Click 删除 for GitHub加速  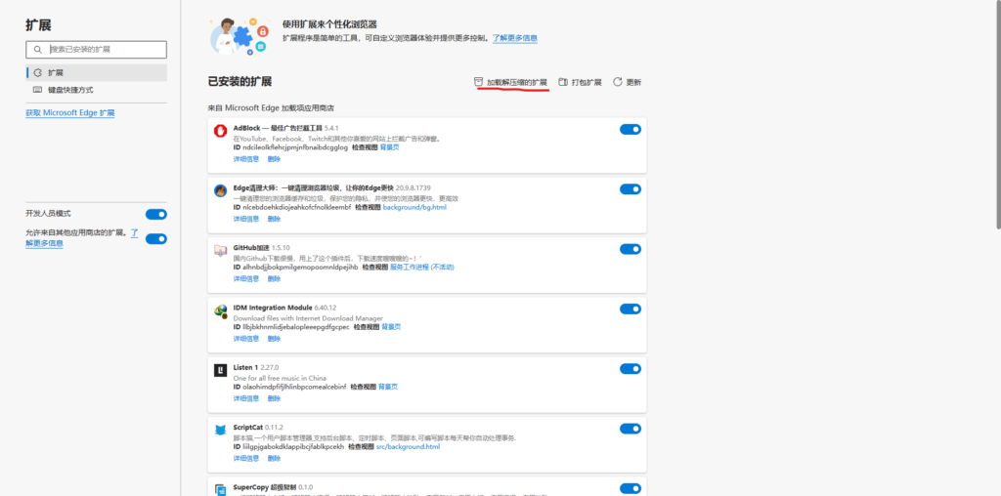pyautogui.click(x=274, y=279)
